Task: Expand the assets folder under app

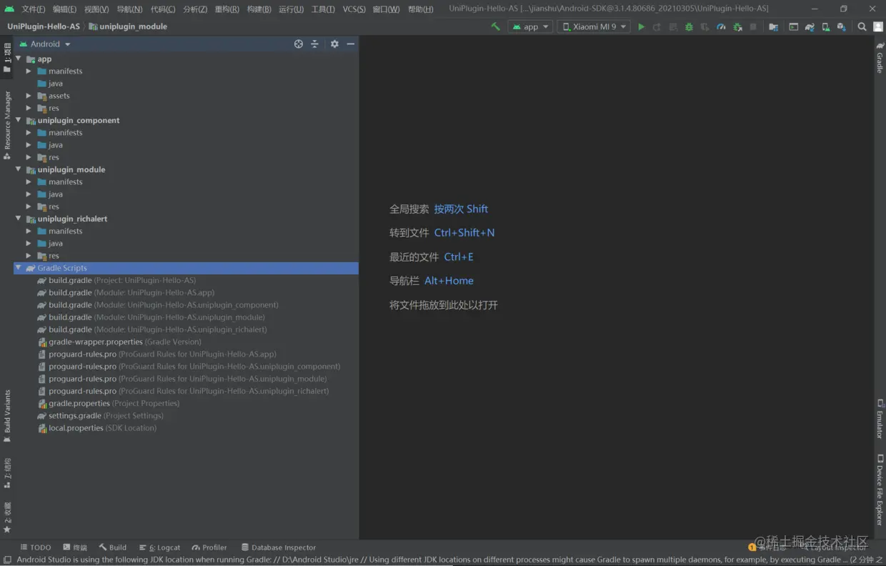Action: [29, 96]
